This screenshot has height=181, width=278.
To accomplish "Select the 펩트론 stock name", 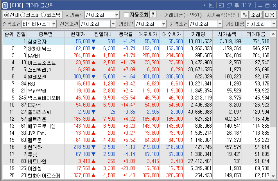I will point(35,140).
